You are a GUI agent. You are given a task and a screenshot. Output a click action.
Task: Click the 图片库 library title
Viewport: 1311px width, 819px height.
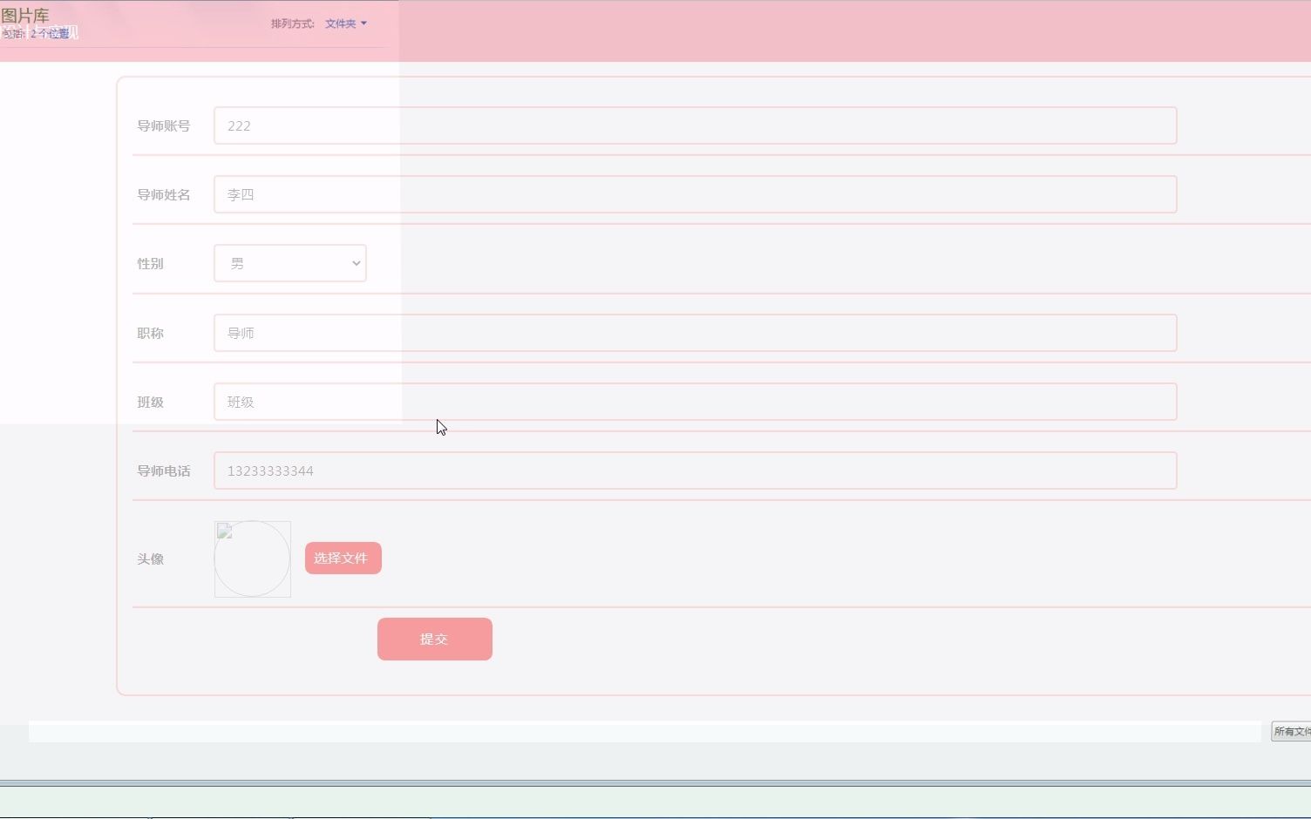[25, 15]
